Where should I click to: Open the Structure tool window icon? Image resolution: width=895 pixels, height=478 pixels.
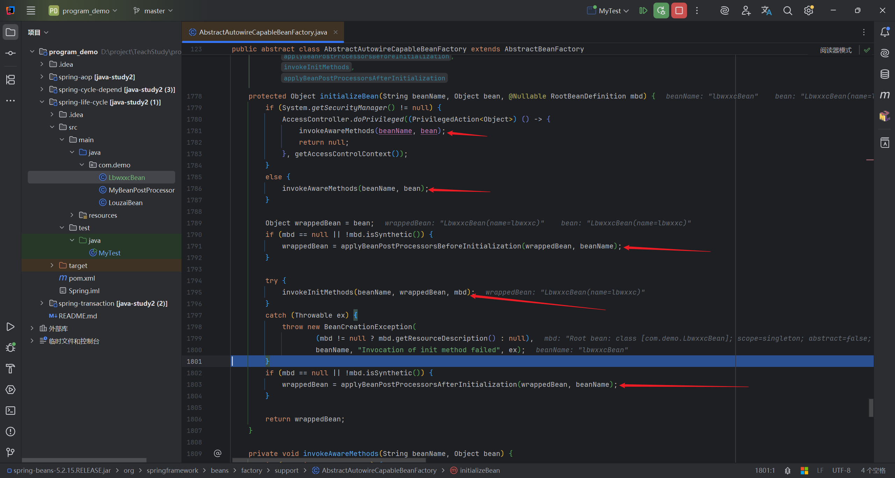(10, 80)
